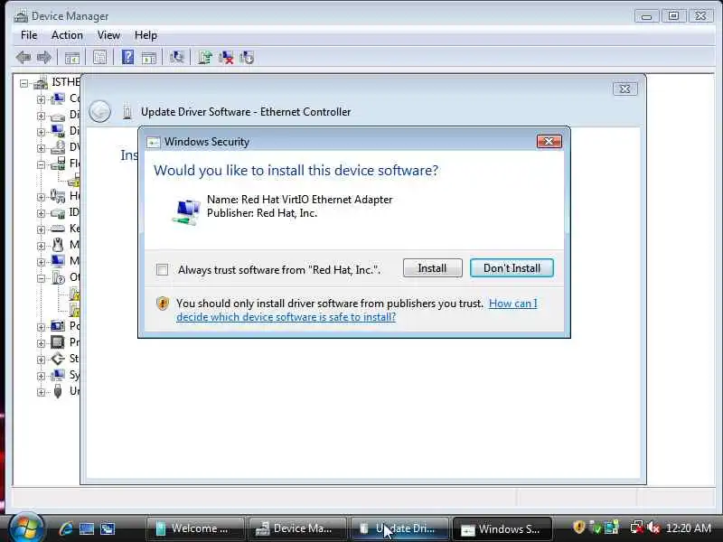Collapse the floppy controllers node
Screen dimensions: 723x542
click(x=41, y=164)
